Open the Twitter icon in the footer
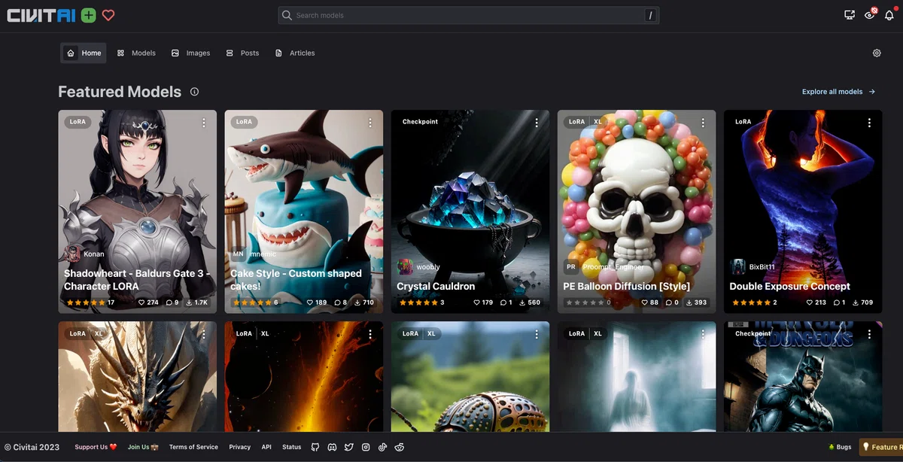The width and height of the screenshot is (903, 462). tap(349, 447)
